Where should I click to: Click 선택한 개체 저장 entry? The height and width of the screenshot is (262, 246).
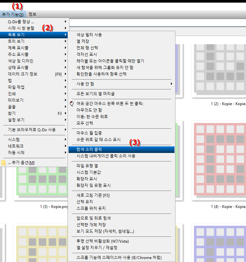[121, 225]
